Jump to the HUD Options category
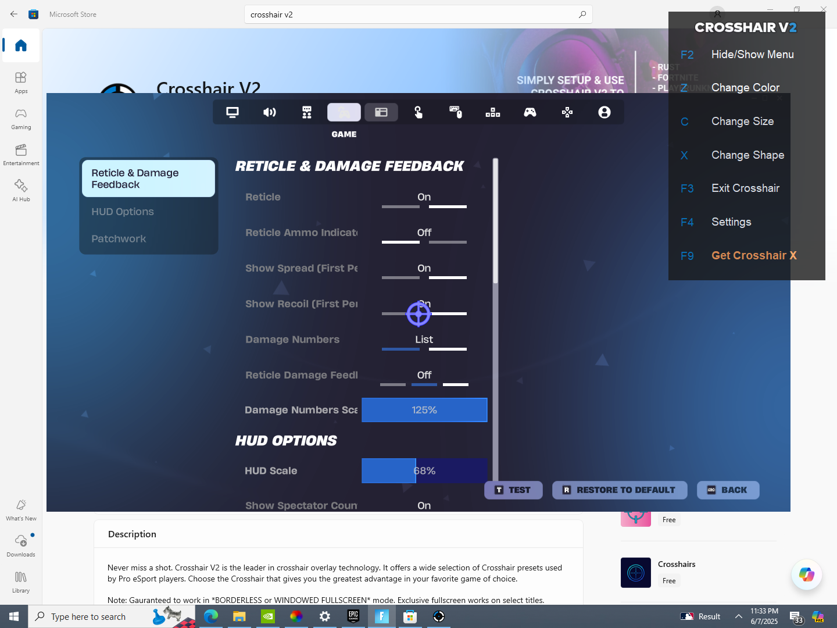Image resolution: width=837 pixels, height=628 pixels. (123, 212)
